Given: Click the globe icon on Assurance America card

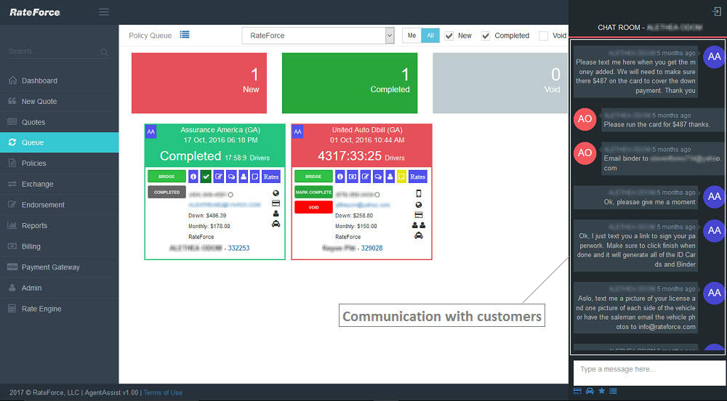Looking at the screenshot, I should (x=276, y=193).
